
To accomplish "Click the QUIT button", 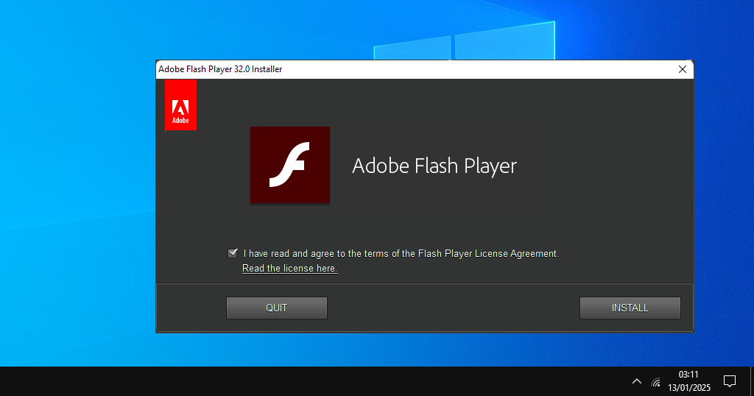I will 277,308.
